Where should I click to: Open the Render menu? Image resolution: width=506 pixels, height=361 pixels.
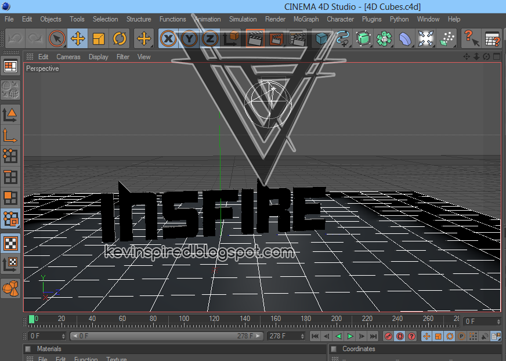[x=275, y=19]
